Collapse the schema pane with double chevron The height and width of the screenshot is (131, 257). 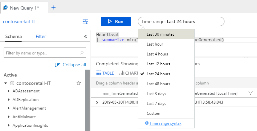86,37
